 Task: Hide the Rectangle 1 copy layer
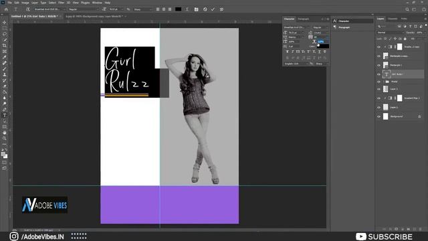(379, 56)
